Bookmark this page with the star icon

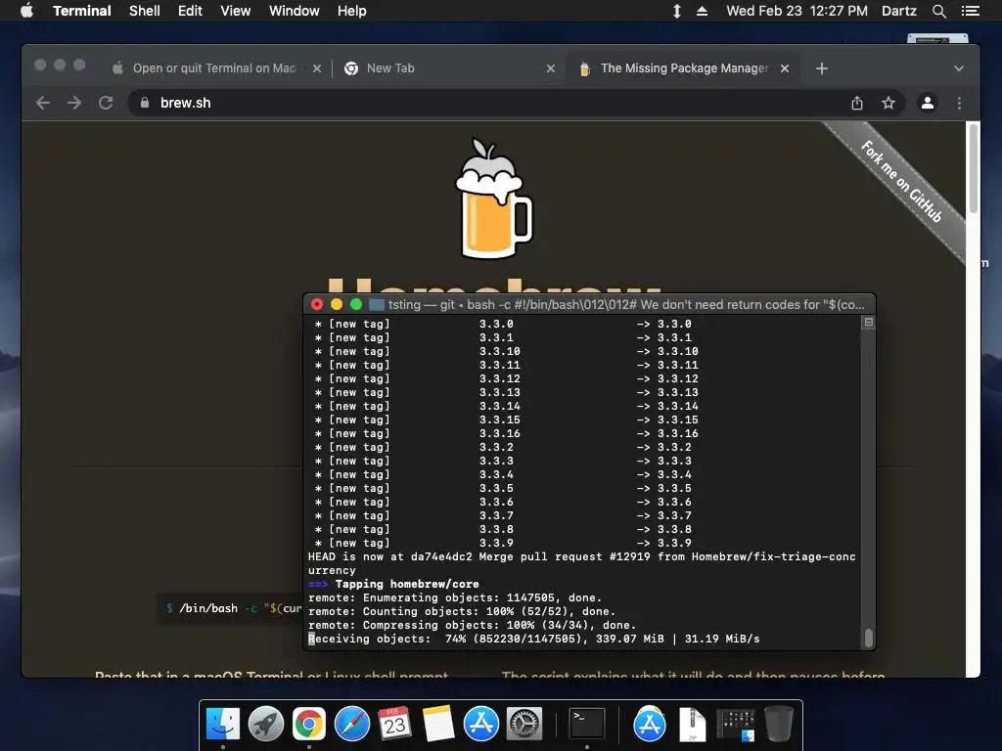click(x=888, y=103)
